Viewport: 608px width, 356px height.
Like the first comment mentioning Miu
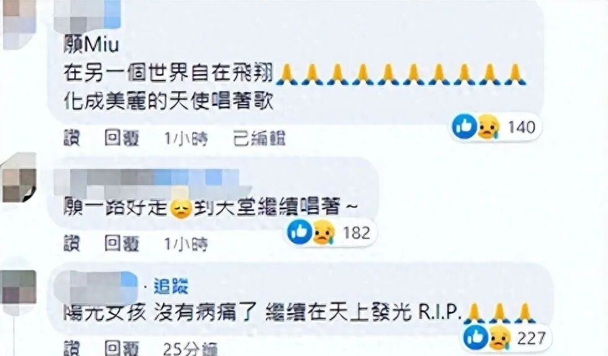click(x=72, y=137)
